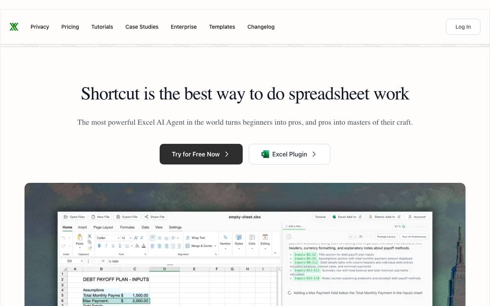490x306 pixels.
Task: Open the cell borders dropdown
Action: (129, 246)
